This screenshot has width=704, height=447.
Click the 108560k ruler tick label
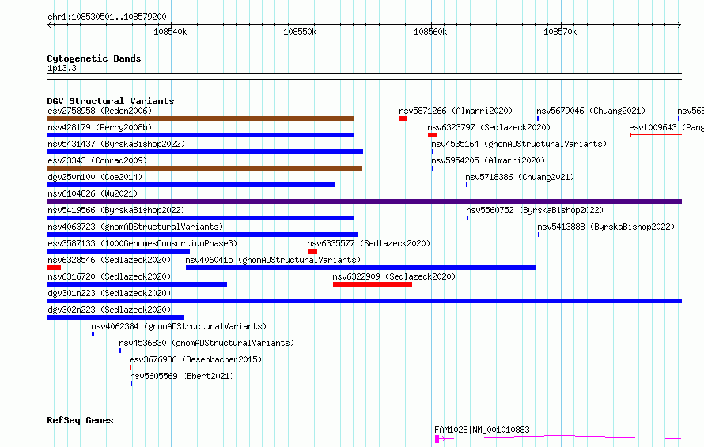430,32
